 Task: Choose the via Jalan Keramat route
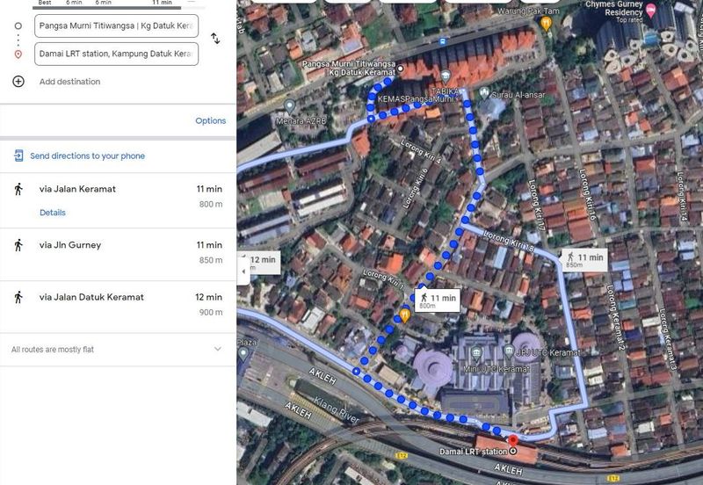(118, 200)
